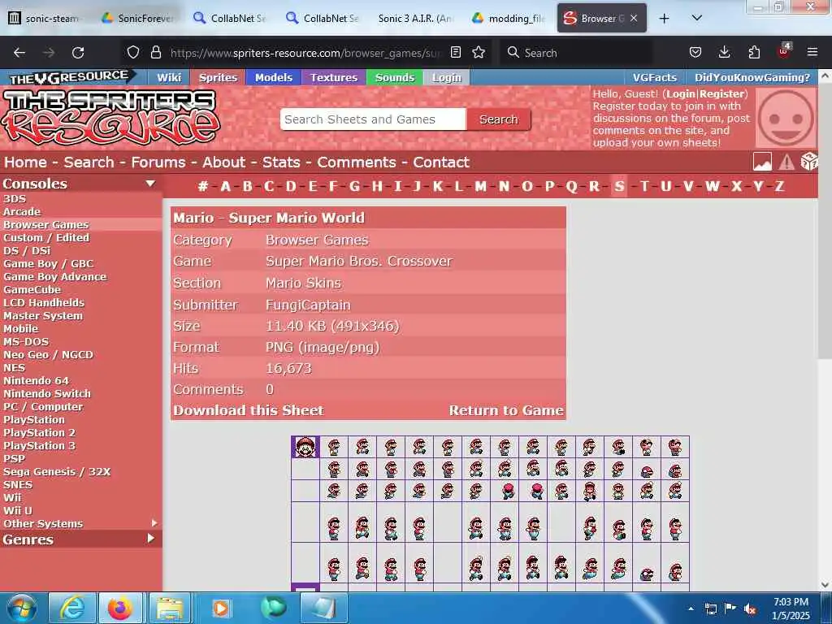Screen dimensions: 832x624
Task: Switch to the sonic-steam tab
Action: [45, 19]
